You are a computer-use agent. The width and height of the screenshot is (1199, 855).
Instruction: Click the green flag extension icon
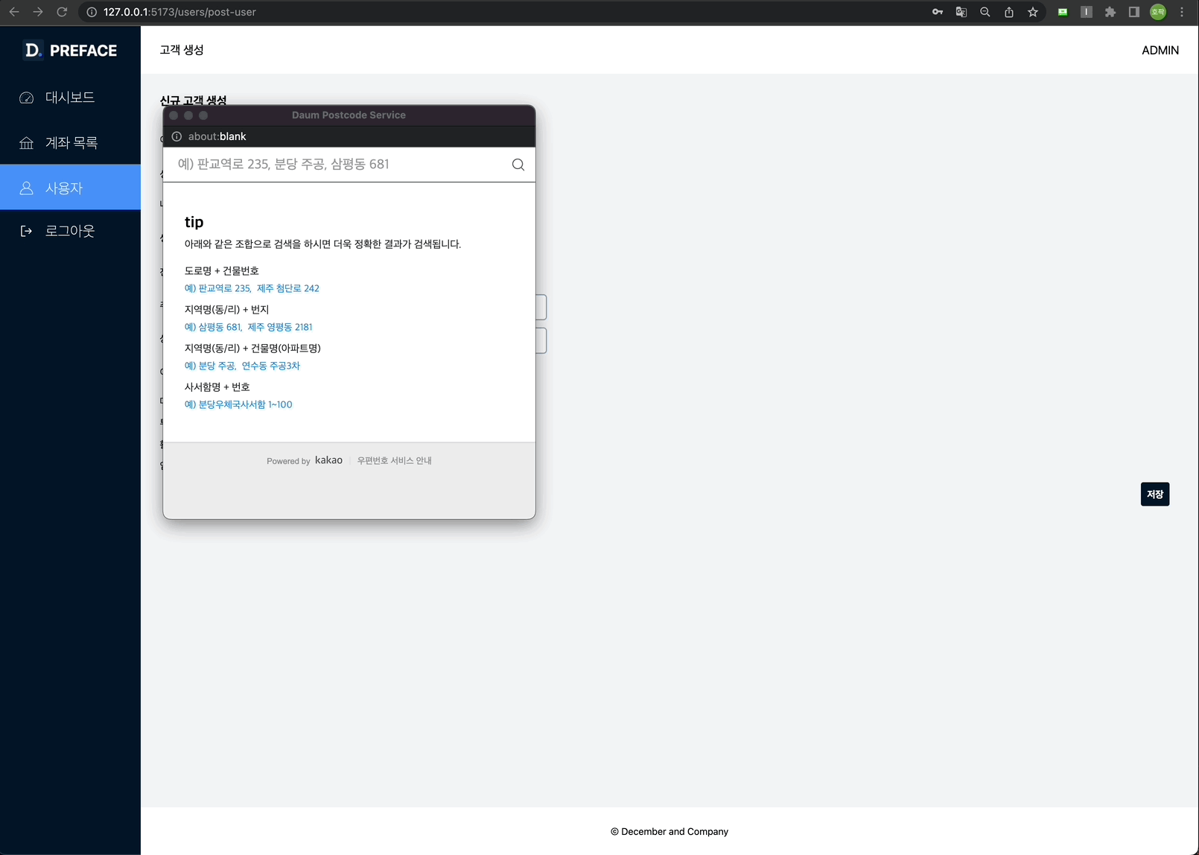click(x=1063, y=12)
